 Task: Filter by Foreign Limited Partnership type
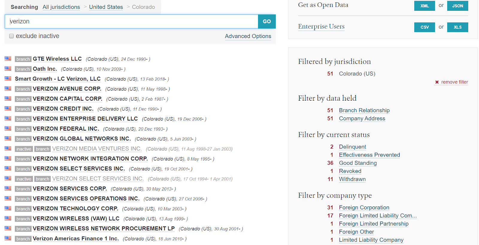click(374, 224)
